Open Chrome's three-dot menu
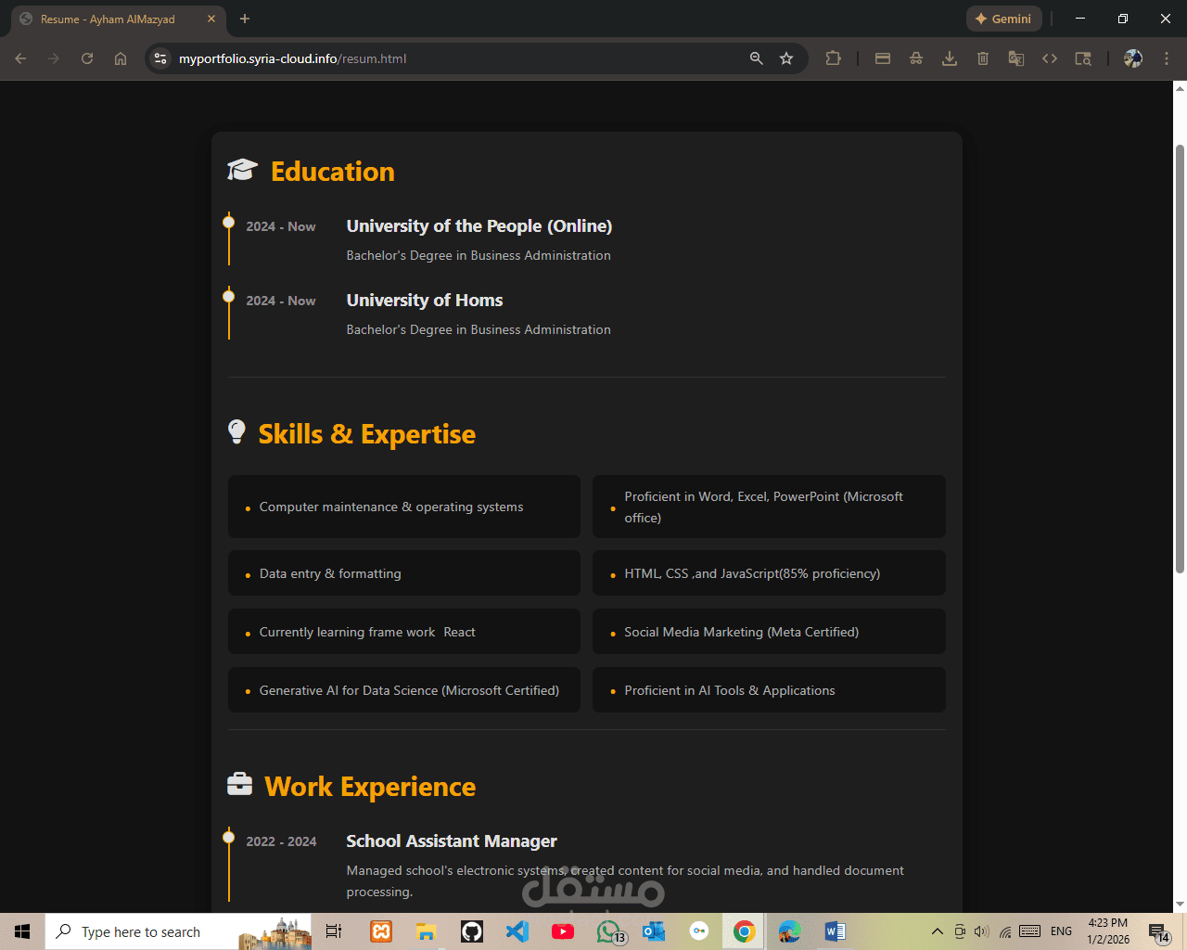The width and height of the screenshot is (1187, 950). tap(1167, 58)
